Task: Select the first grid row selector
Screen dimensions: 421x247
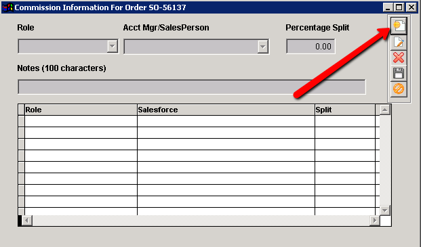Action: (x=21, y=121)
